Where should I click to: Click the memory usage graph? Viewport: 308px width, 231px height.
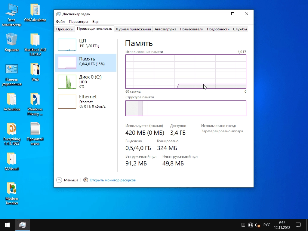point(186,72)
